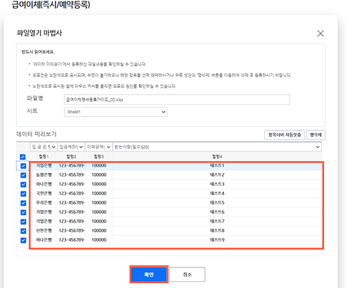Image resolution: width=346 pixels, height=288 pixels.
Task: Uncheck the checkbox for row 테스트5
Action: 23,203
